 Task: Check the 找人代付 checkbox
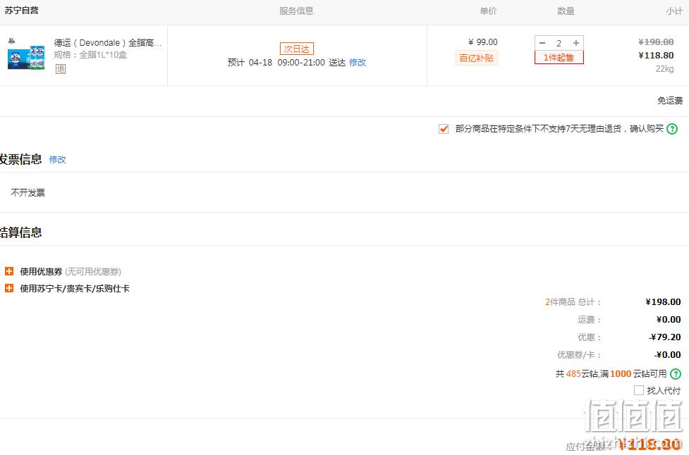pos(639,390)
